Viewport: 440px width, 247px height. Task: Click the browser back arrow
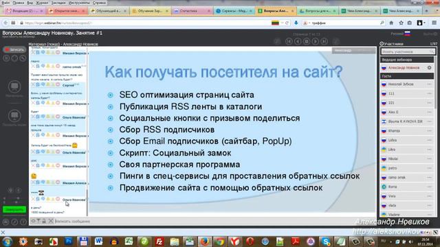(5, 23)
